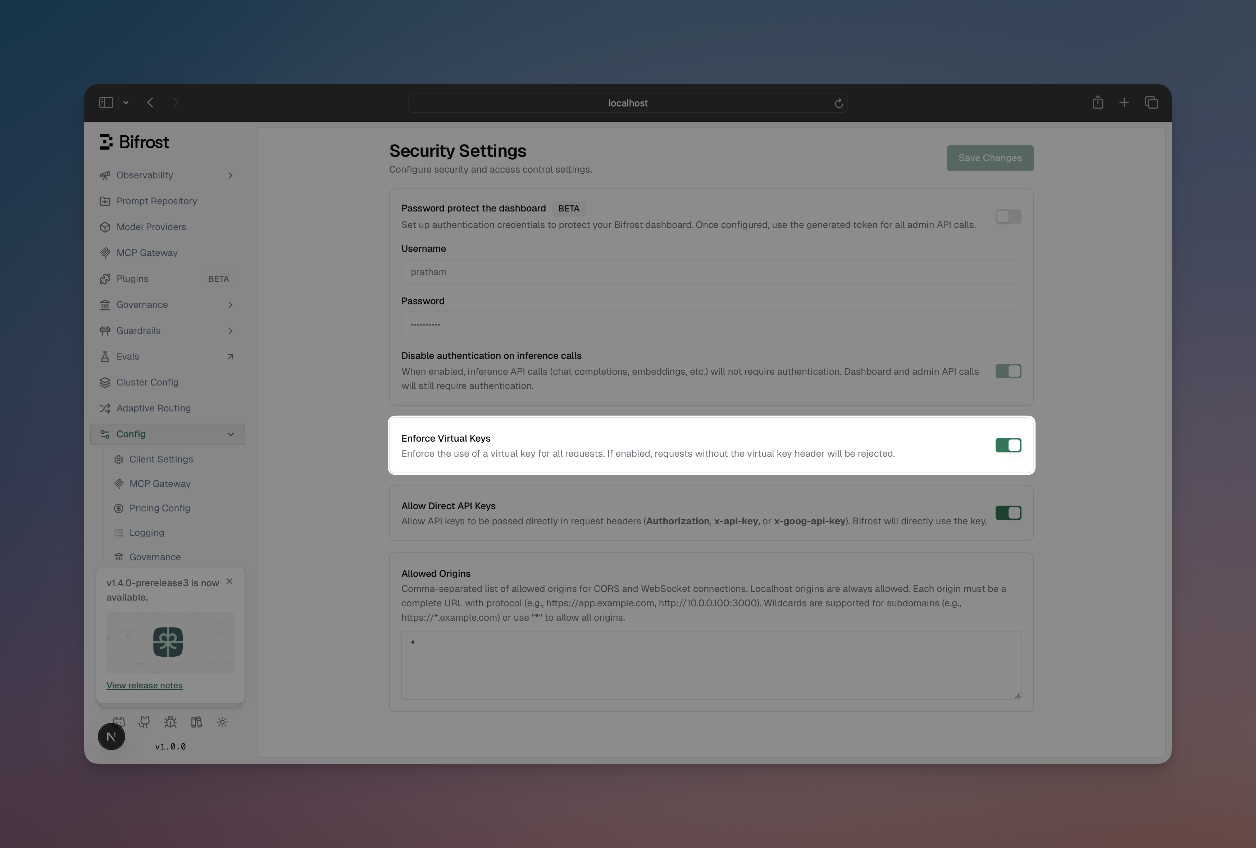1256x848 pixels.
Task: Open the GitHub repository icon
Action: point(144,722)
